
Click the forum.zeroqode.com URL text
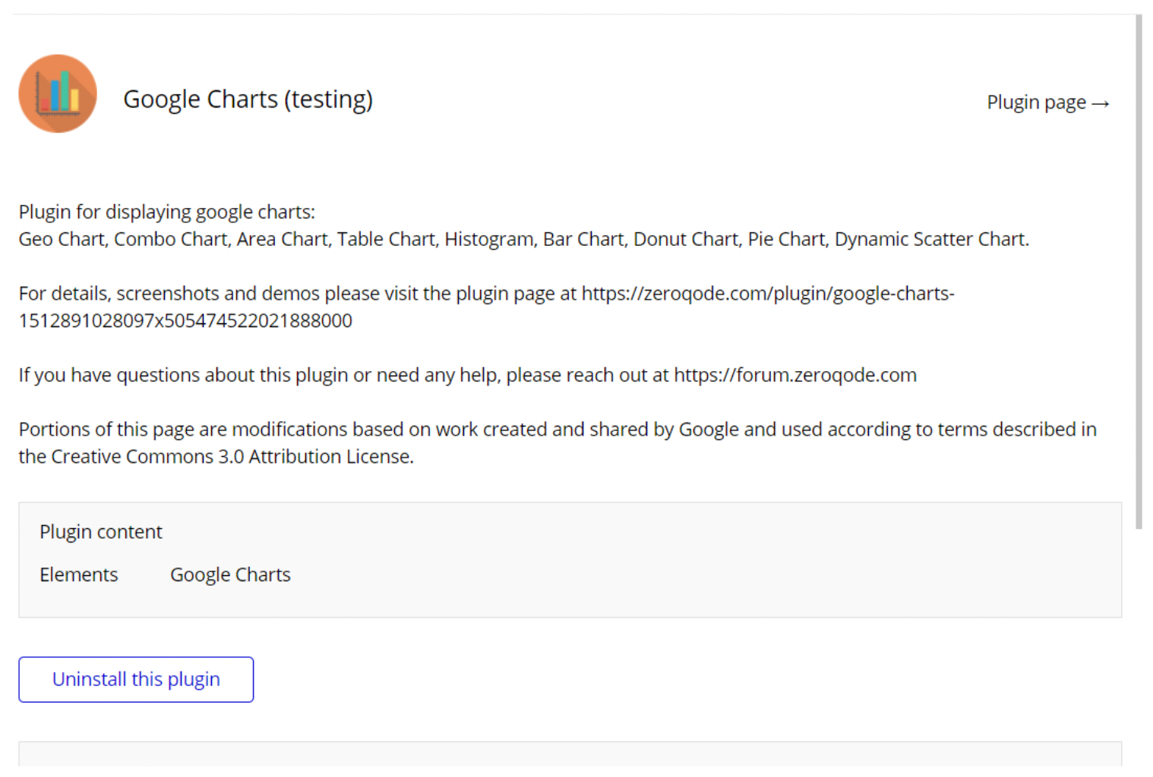(795, 375)
